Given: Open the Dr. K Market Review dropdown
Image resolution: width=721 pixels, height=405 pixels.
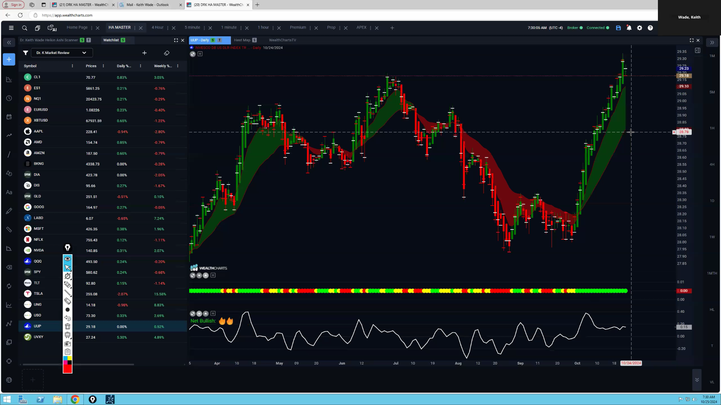Looking at the screenshot, I should (x=62, y=53).
